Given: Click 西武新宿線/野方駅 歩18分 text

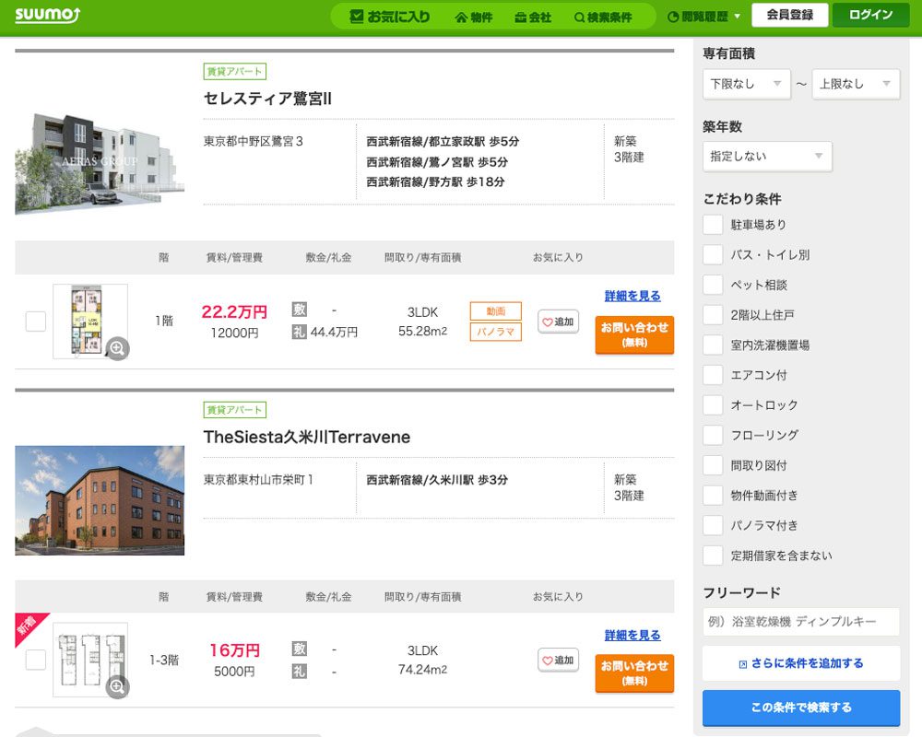Looking at the screenshot, I should [435, 181].
